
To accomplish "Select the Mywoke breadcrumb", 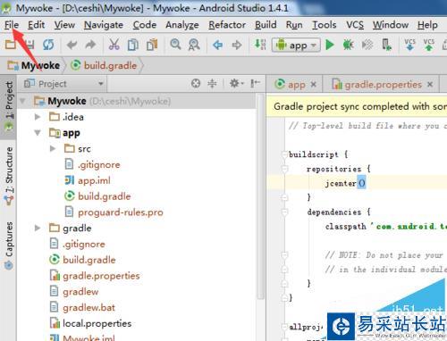I will click(34, 65).
